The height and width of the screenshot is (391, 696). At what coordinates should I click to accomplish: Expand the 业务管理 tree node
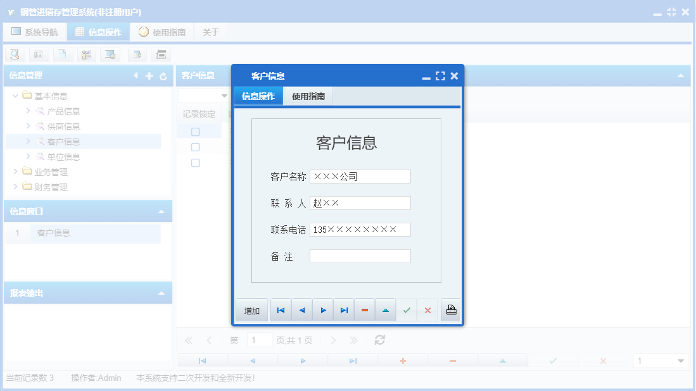pos(15,171)
